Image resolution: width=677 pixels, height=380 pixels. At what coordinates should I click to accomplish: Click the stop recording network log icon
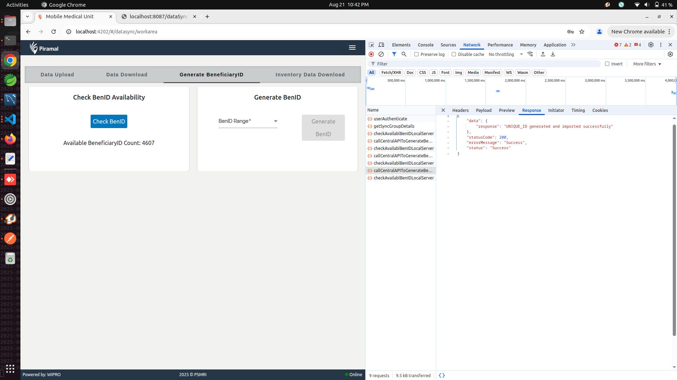371,54
